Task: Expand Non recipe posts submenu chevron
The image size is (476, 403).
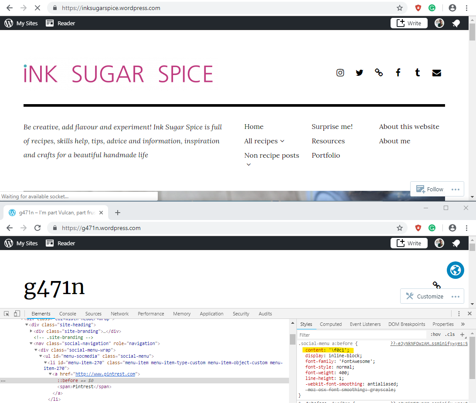Action: click(248, 165)
